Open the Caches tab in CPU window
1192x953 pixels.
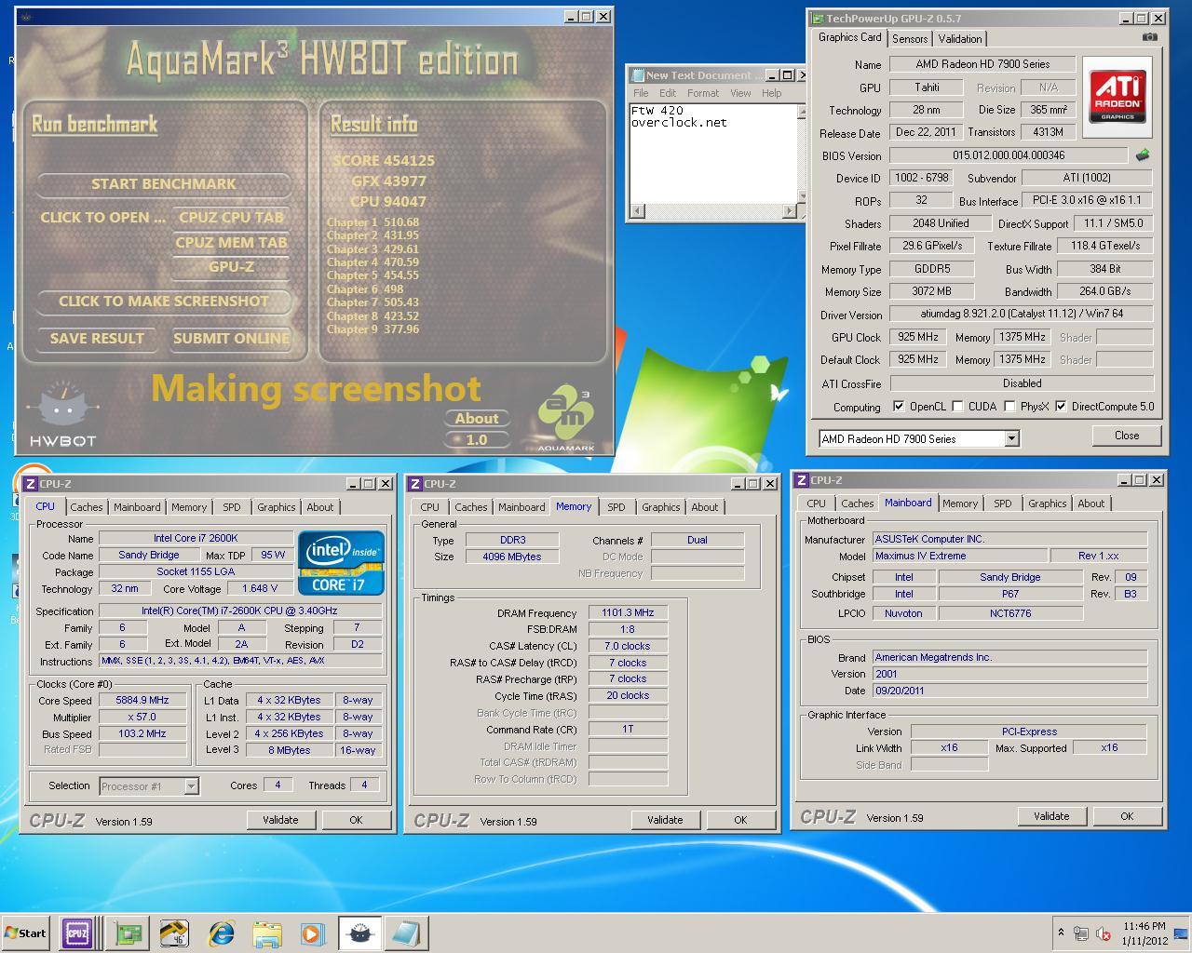click(87, 507)
